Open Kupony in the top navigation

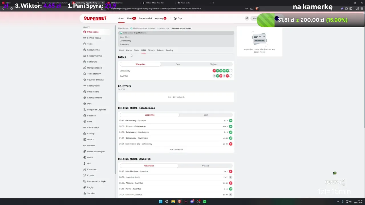(x=160, y=19)
